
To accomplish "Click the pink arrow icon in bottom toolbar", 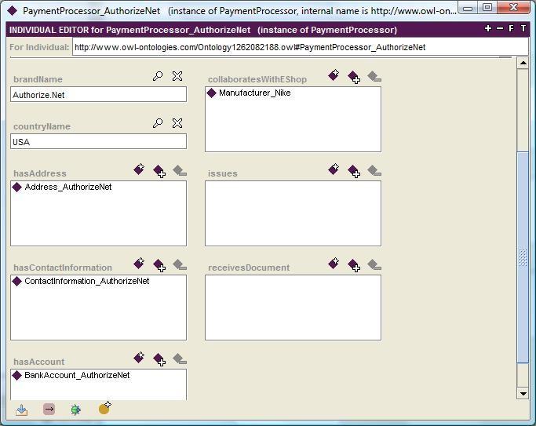I will pyautogui.click(x=49, y=410).
